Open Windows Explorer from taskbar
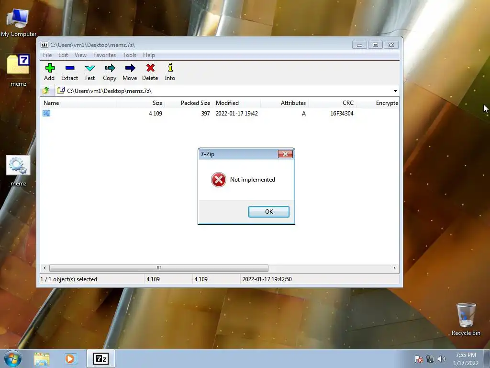The image size is (490, 368). click(42, 359)
